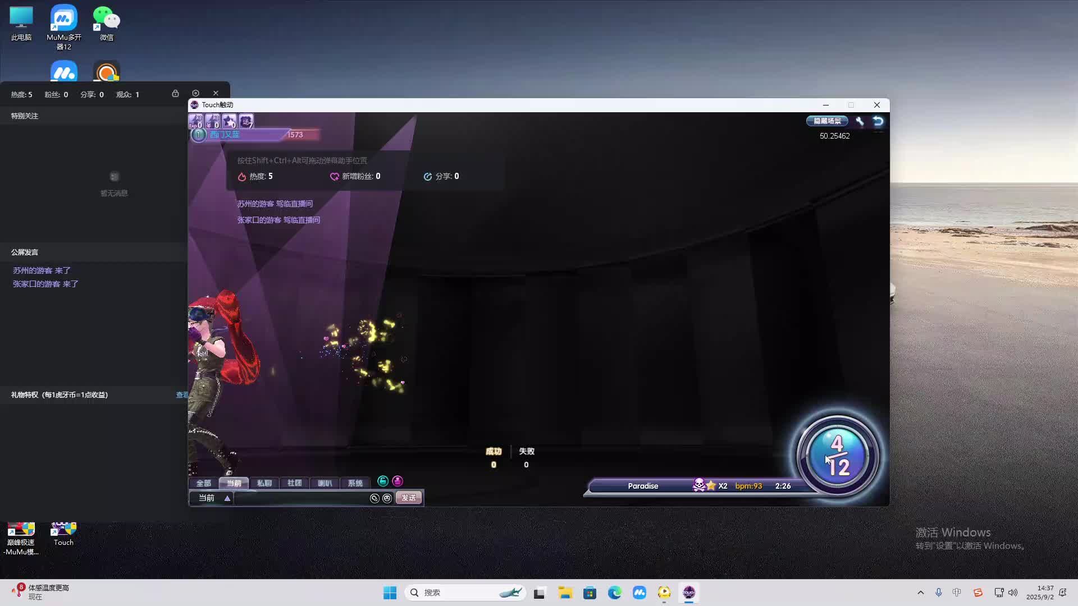1078x606 pixels.
Task: Click the chat message input field
Action: [302, 498]
